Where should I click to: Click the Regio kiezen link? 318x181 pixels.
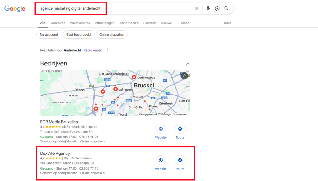click(x=93, y=50)
